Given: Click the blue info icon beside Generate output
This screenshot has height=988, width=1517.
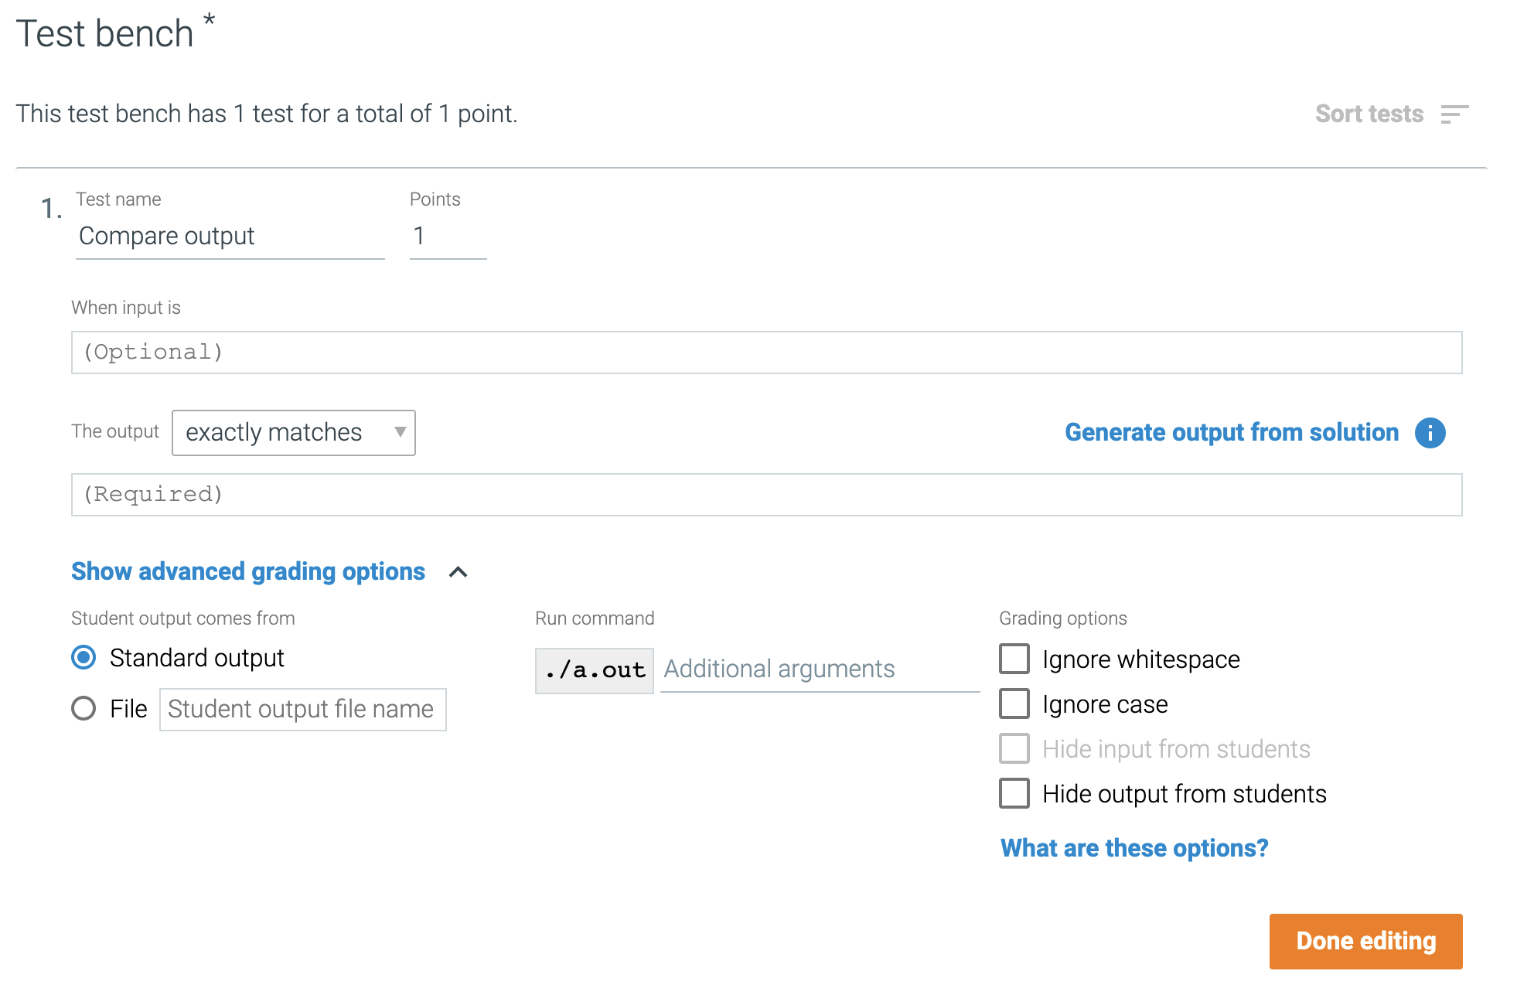Looking at the screenshot, I should [x=1430, y=433].
